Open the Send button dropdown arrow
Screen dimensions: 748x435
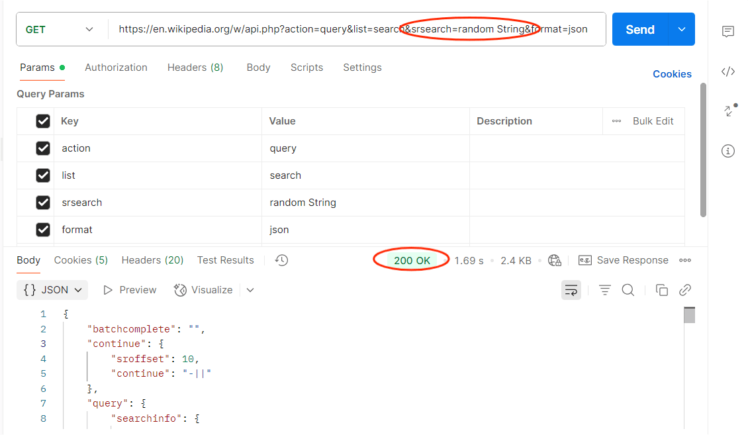click(x=682, y=29)
